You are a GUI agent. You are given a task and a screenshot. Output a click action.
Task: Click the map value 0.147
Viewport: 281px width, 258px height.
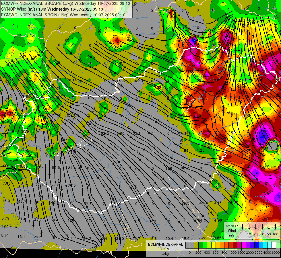(74, 80)
